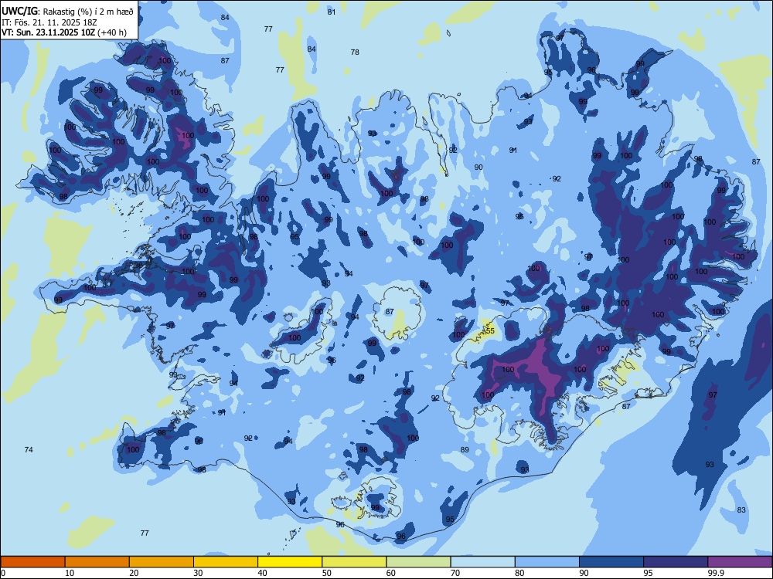The image size is (773, 579).
Task: Click the humidity value '83' over the sea
Action: 741,510
